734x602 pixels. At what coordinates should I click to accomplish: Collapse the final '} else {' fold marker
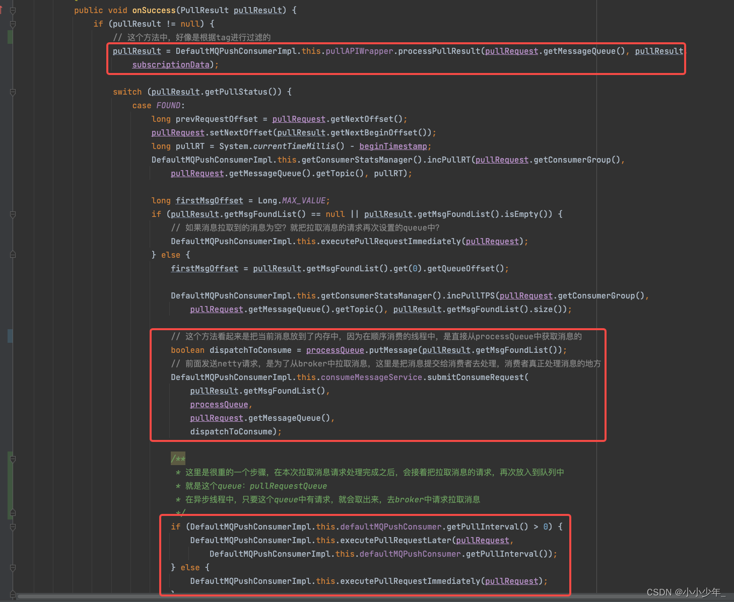click(13, 567)
